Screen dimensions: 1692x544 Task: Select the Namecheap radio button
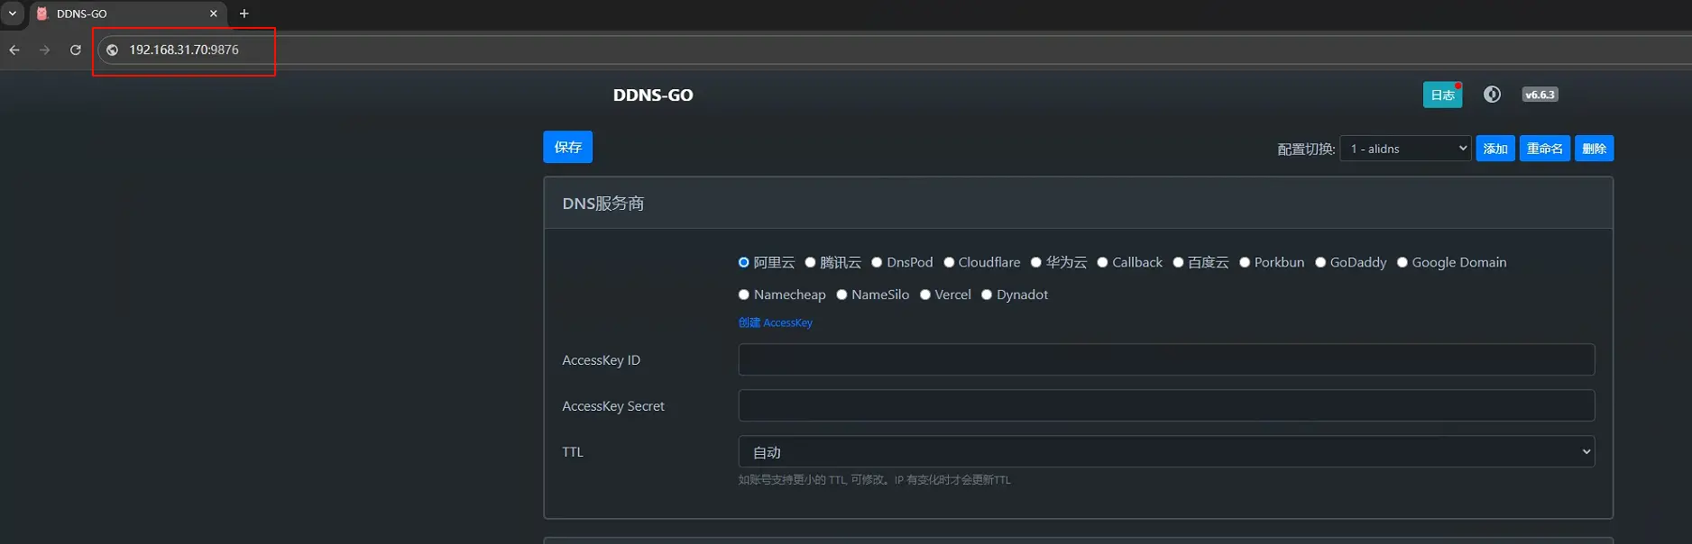tap(744, 295)
